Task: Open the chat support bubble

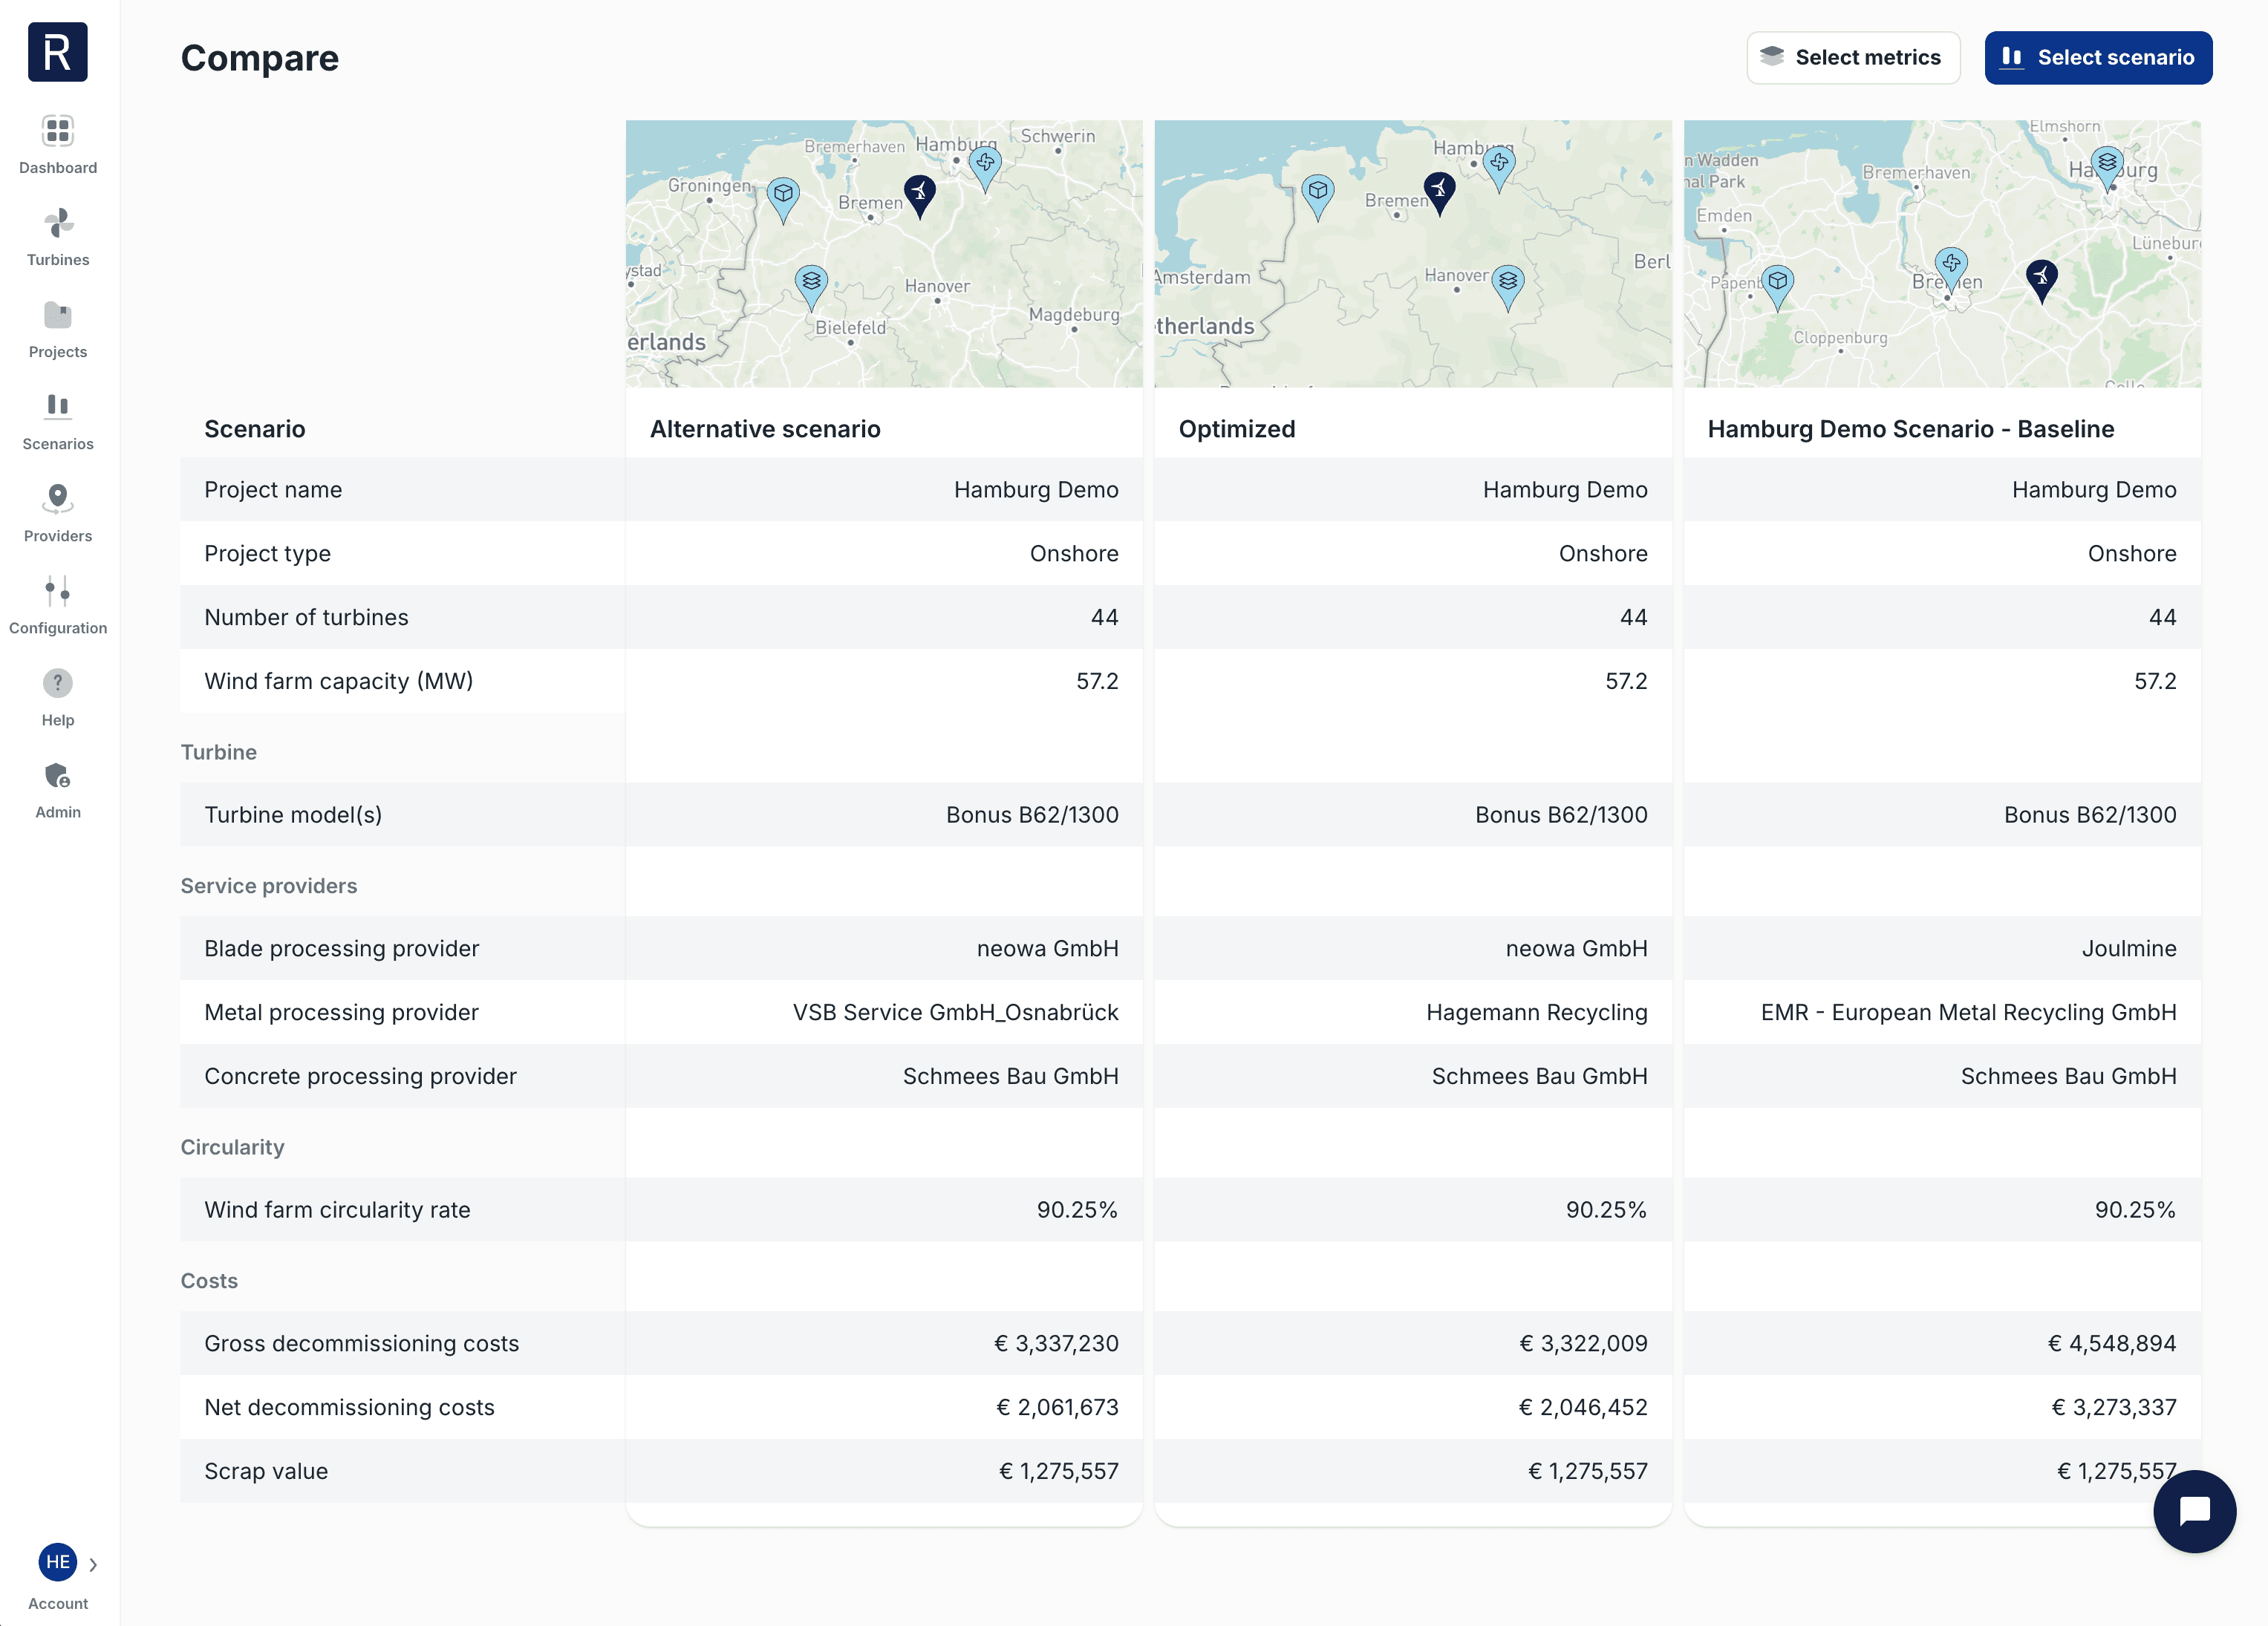Action: [2194, 1511]
